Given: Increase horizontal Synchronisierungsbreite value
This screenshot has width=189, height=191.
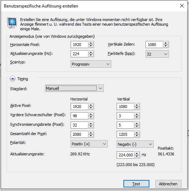Looking at the screenshot, I should click(x=91, y=123).
